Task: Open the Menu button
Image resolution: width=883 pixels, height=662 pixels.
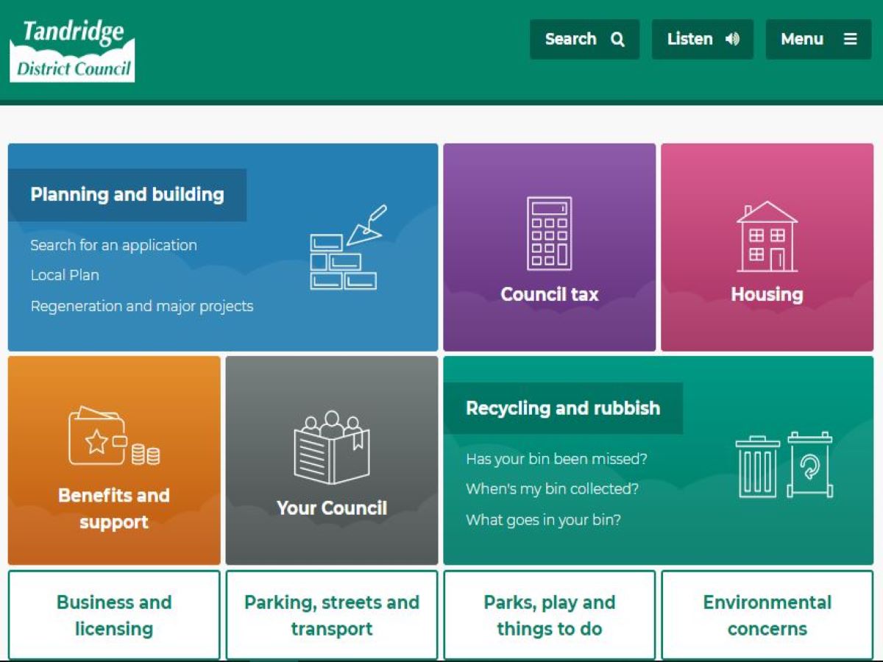Action: tap(818, 39)
